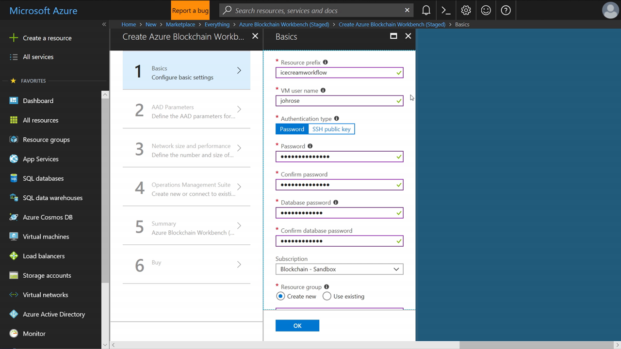621x349 pixels.
Task: Show info tooltip for VM user name
Action: 323,90
